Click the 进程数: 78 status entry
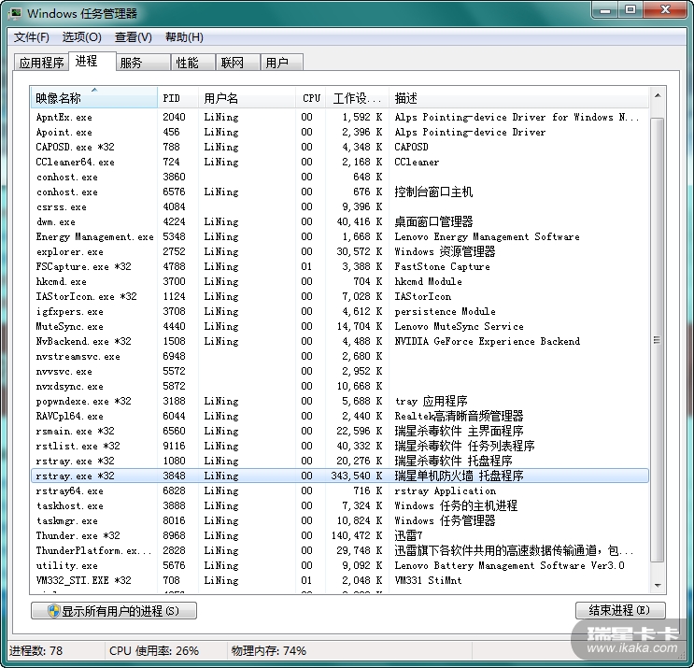Image resolution: width=694 pixels, height=668 pixels. pos(35,651)
